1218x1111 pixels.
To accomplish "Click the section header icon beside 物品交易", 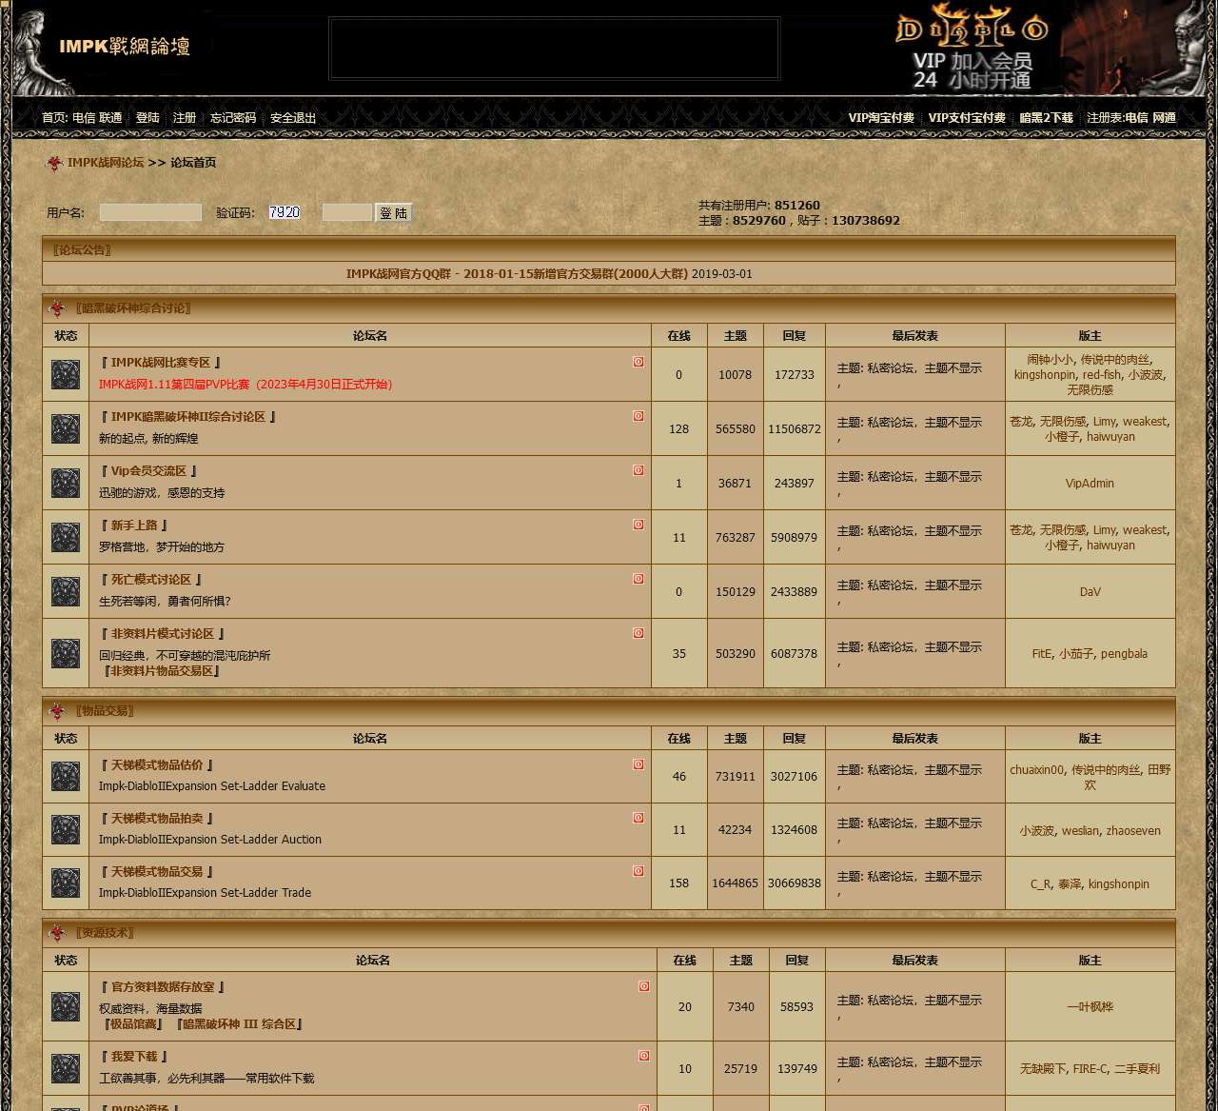I will click(x=54, y=710).
